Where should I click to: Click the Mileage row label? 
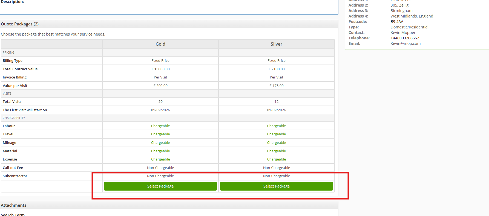pyautogui.click(x=9, y=143)
